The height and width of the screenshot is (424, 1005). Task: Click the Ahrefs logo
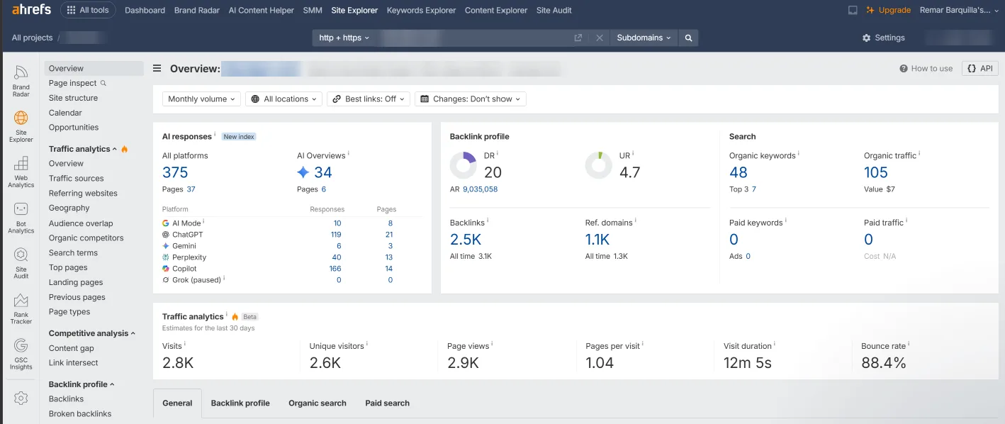click(x=31, y=10)
